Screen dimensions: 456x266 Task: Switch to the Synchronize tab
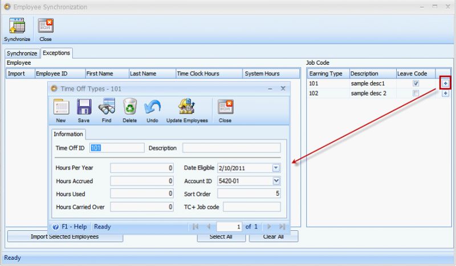click(x=22, y=53)
